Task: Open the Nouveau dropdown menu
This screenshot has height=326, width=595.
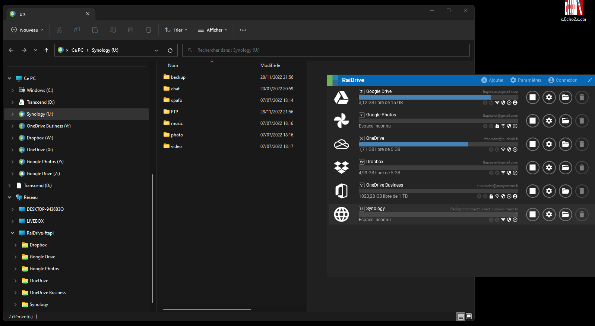Action: [27, 30]
